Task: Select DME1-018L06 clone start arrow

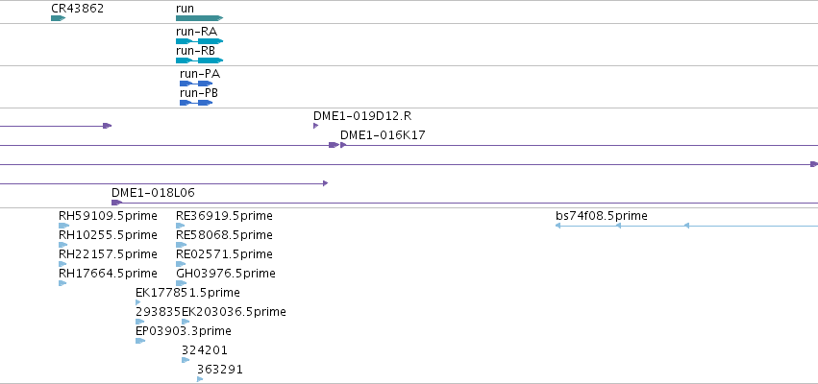Action: click(x=117, y=203)
